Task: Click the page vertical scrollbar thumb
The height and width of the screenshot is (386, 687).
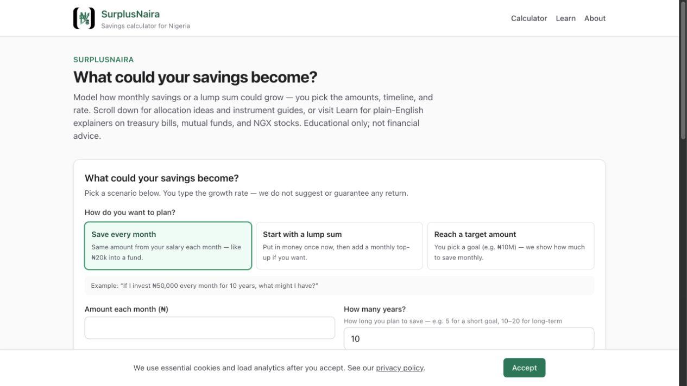Action: coord(683,70)
